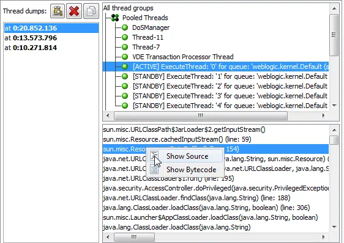This screenshot has height=243, width=344.
Task: Click green icon of STANDBY ExecuteThread '1'
Action: pos(125,76)
